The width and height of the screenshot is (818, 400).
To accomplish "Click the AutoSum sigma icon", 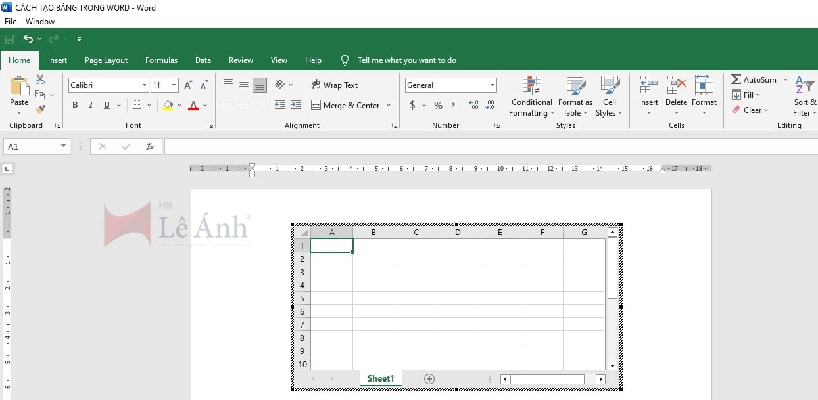I will pos(736,79).
